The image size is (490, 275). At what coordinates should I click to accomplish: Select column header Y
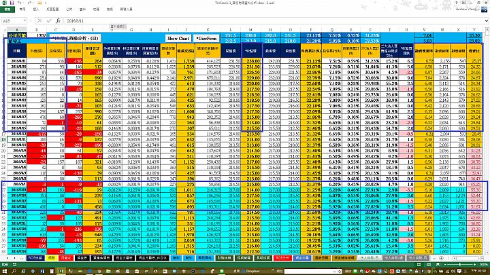click(475, 30)
